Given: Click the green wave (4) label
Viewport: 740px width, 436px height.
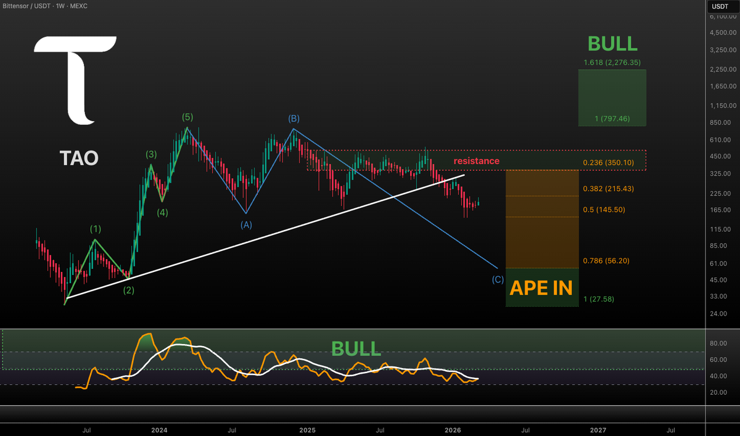Looking at the screenshot, I should (x=162, y=213).
